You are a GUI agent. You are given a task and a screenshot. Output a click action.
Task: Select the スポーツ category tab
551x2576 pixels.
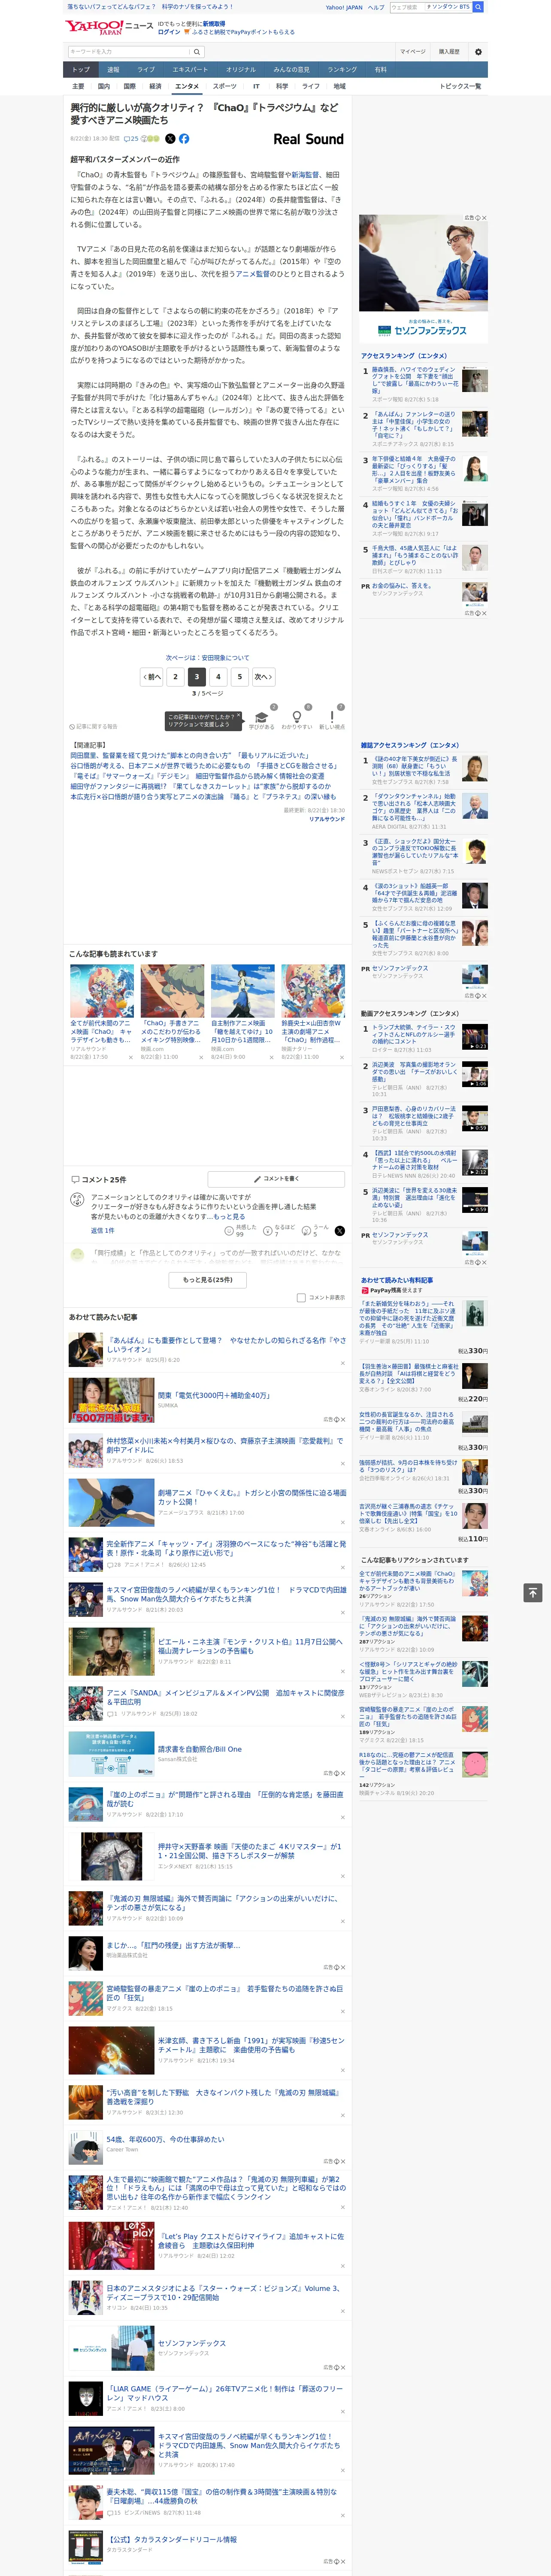(x=224, y=86)
